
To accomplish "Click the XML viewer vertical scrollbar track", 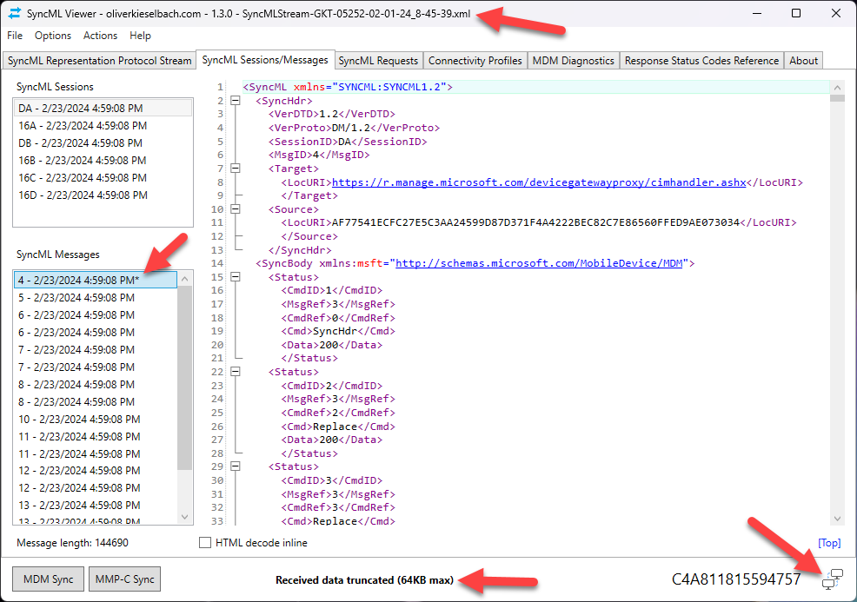I will (x=837, y=304).
